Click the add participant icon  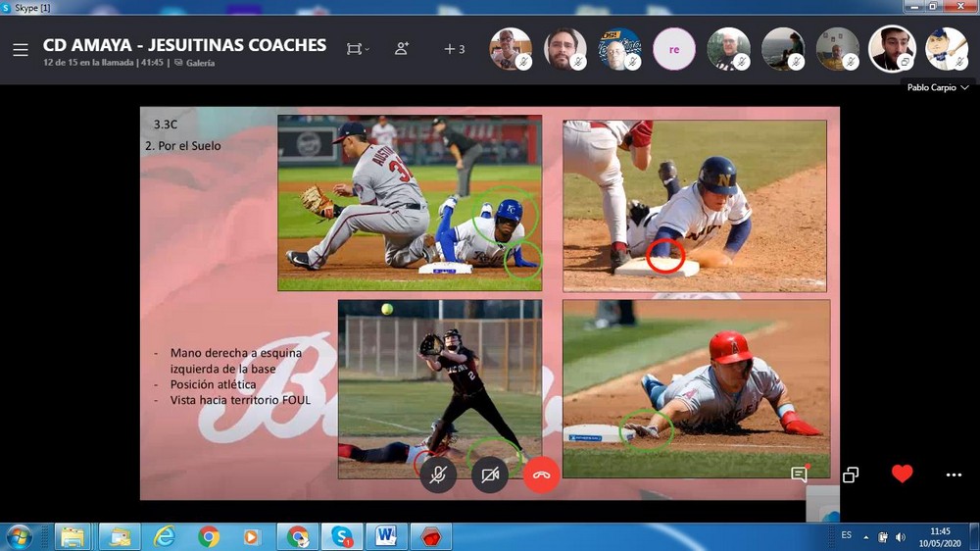click(x=402, y=48)
